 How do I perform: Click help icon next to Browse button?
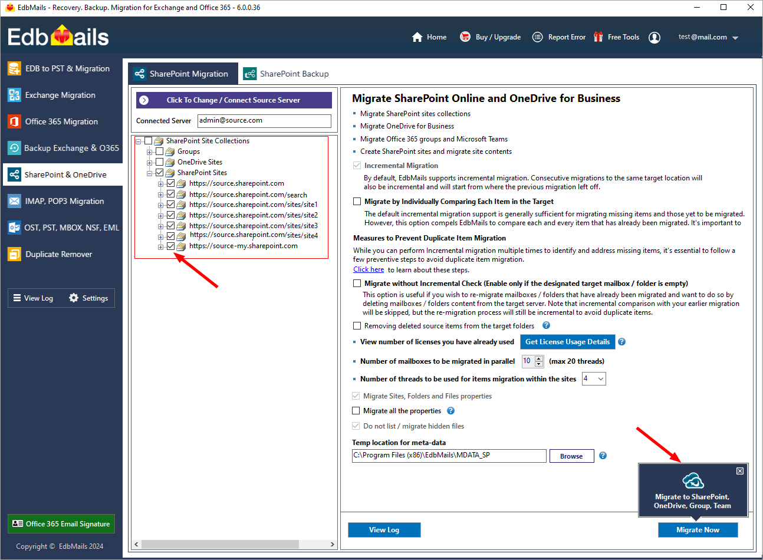click(x=603, y=456)
